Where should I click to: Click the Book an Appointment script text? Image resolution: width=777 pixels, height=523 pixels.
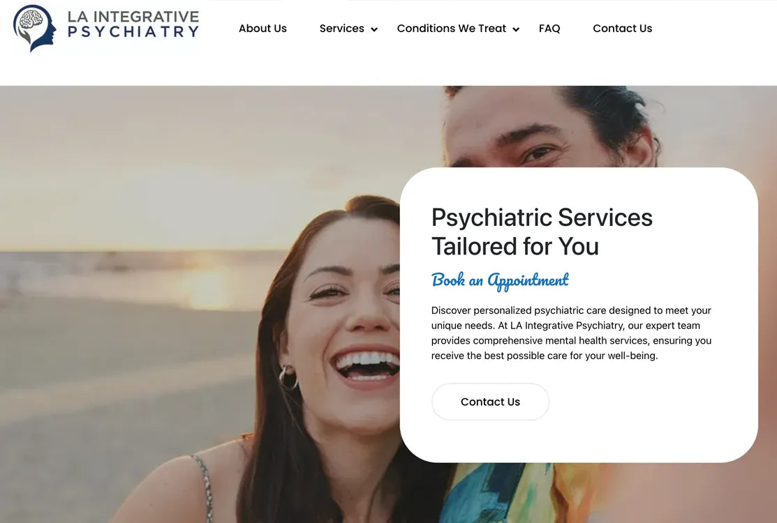click(500, 280)
